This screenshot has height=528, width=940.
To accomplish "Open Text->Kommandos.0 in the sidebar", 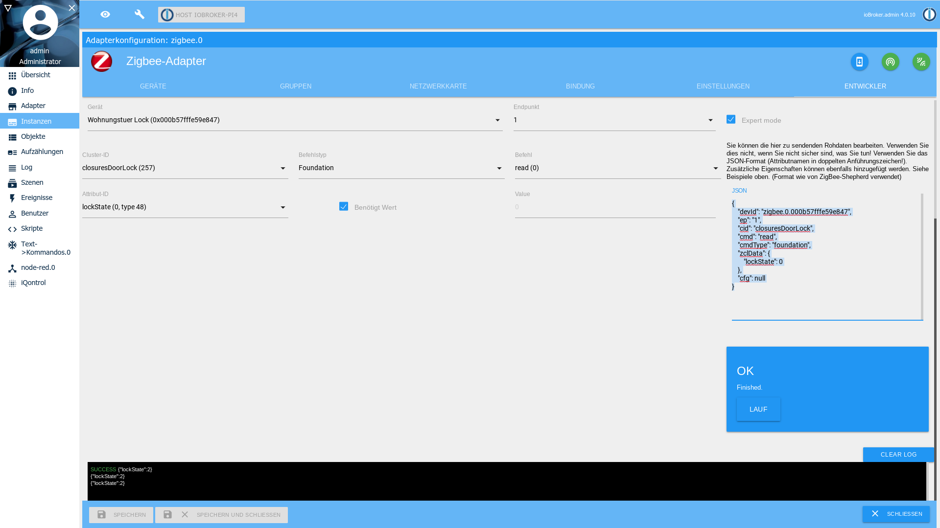I will (40, 248).
